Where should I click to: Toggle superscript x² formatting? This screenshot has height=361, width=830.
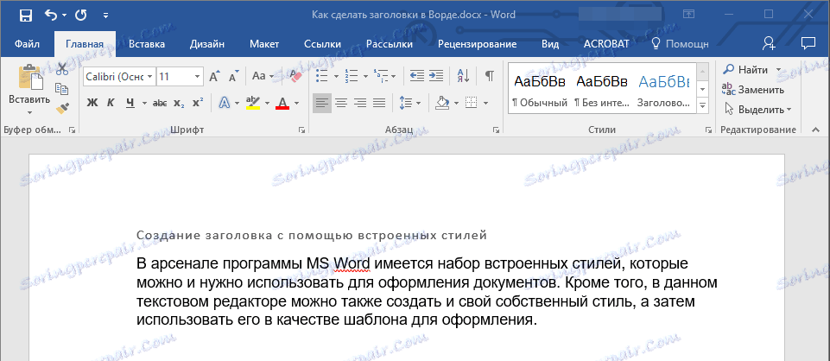(x=198, y=103)
